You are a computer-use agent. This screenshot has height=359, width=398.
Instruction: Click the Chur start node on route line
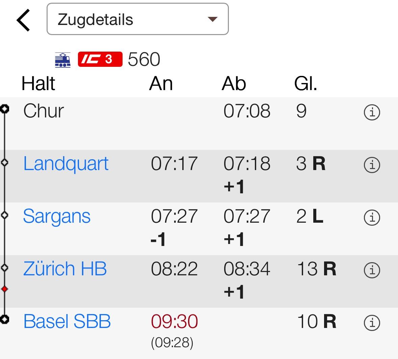coord(5,109)
